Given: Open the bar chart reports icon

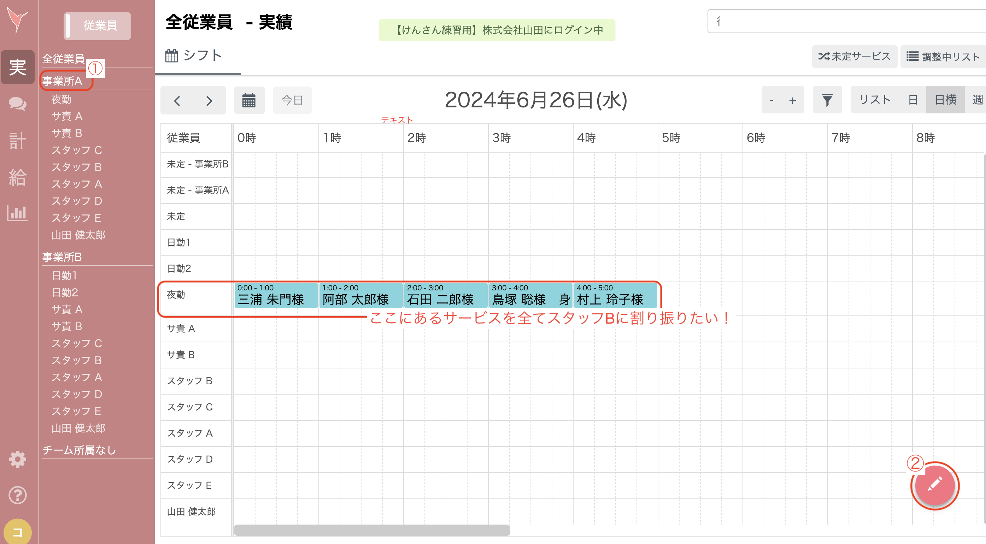Looking at the screenshot, I should click(17, 213).
